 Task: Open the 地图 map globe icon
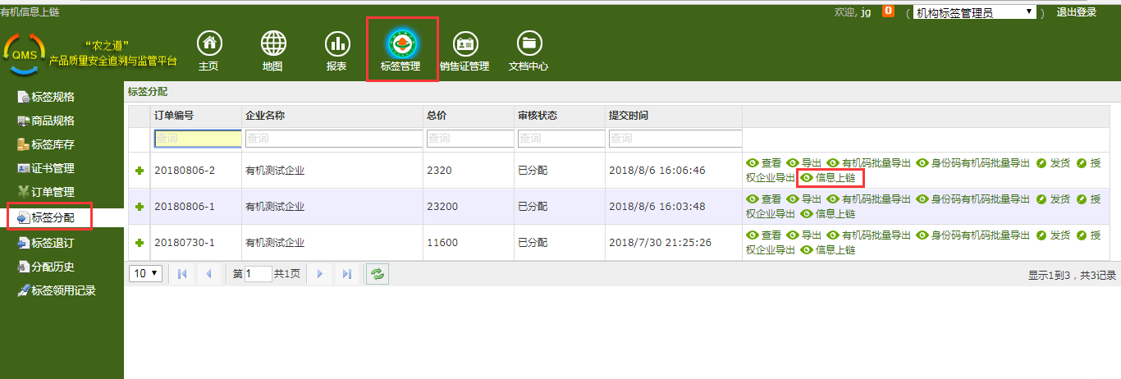coord(273,44)
